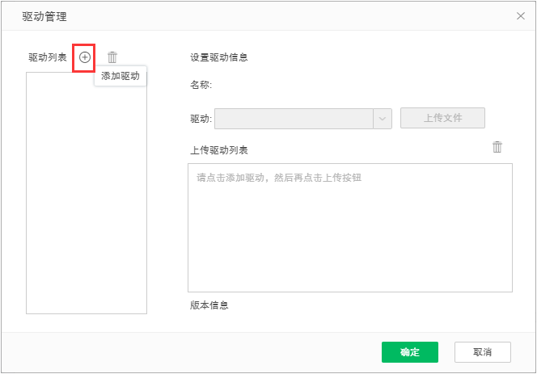Viewport: 537px width, 374px height.
Task: Click the 版本信息 label
Action: point(209,305)
